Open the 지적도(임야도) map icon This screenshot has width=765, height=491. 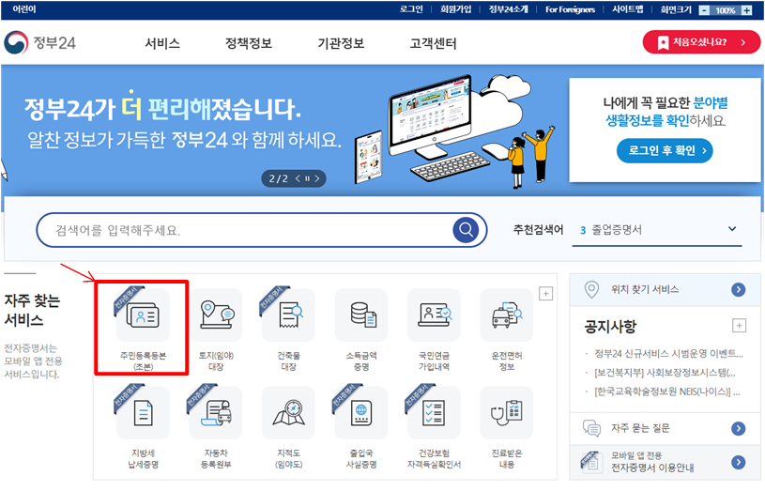288,413
